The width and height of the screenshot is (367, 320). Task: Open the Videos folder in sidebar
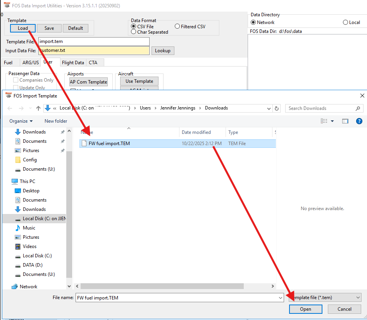(29, 246)
